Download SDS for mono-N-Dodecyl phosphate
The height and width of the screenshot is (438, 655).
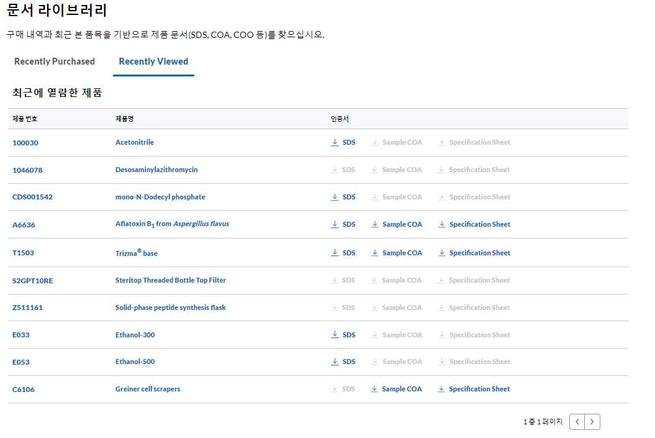pyautogui.click(x=343, y=197)
